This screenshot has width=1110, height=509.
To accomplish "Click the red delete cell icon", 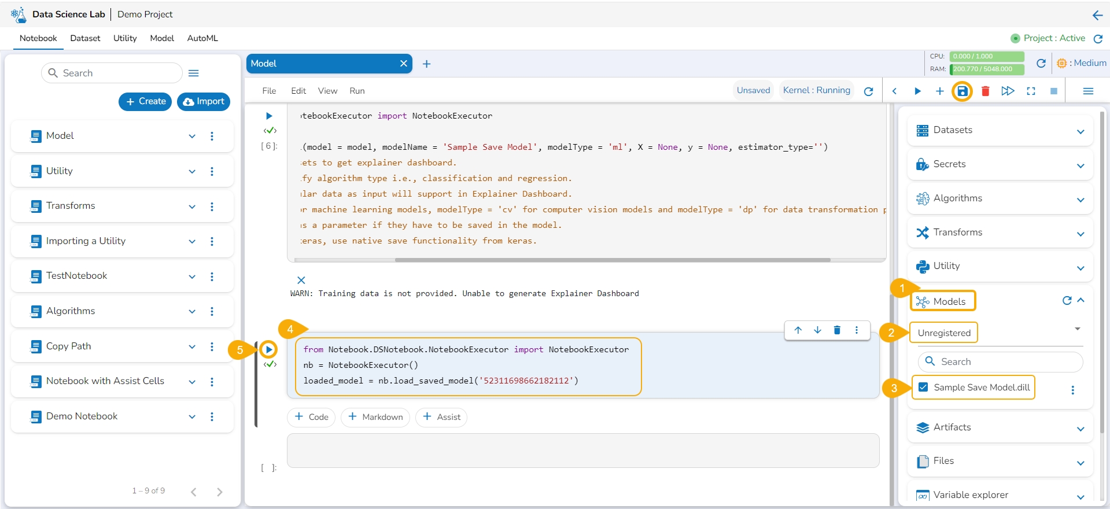I will click(986, 91).
